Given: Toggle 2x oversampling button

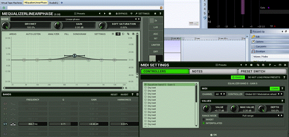Looking at the screenshot, I should 156,21.
